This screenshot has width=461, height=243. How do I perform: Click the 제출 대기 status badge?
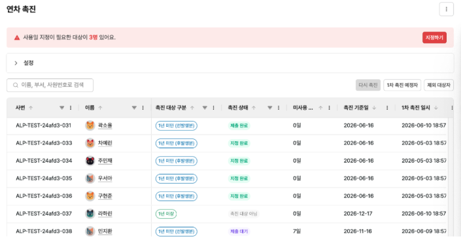click(239, 231)
